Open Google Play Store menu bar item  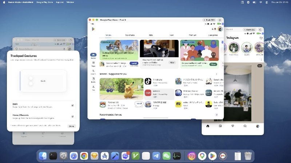tap(44, 2)
